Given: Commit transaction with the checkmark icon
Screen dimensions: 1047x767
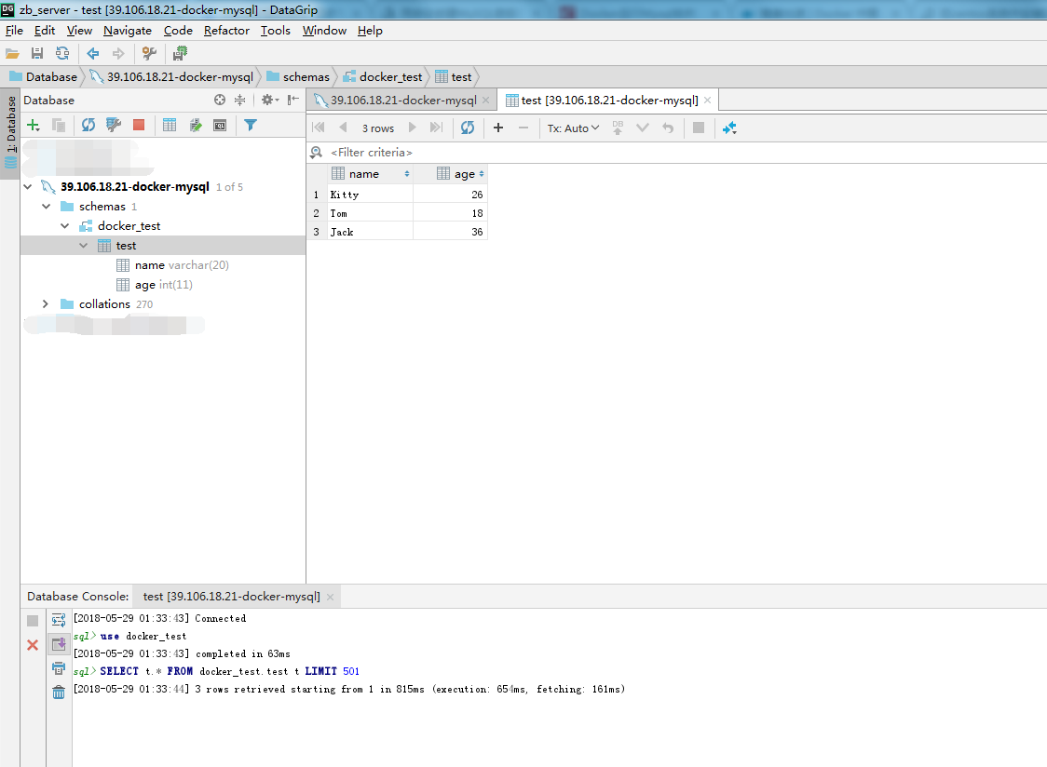Looking at the screenshot, I should [643, 128].
